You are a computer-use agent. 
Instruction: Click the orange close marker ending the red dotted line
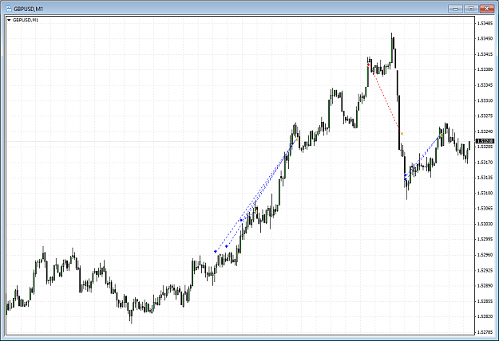402,134
